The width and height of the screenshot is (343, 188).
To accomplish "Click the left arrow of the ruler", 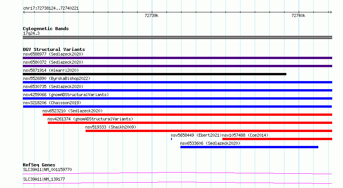I will coord(24,12).
